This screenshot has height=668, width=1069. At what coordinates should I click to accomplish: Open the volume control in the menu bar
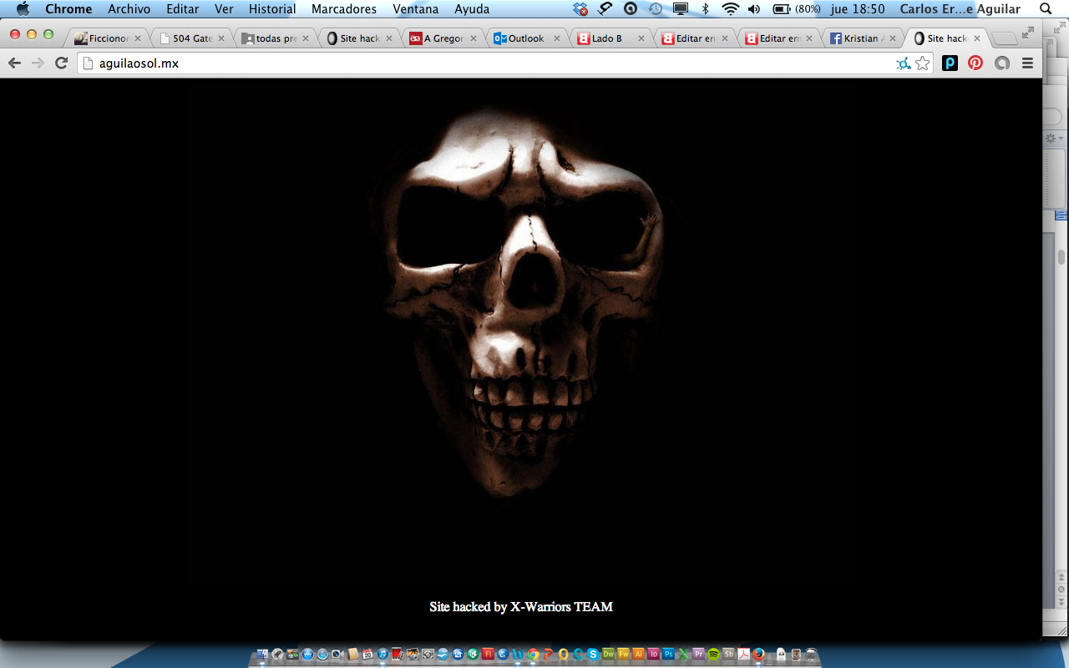(x=754, y=9)
